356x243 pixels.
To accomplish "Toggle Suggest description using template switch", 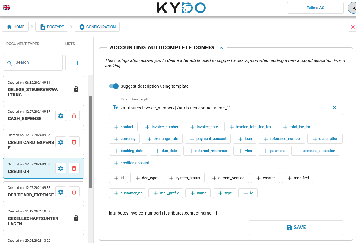I will pos(114,86).
